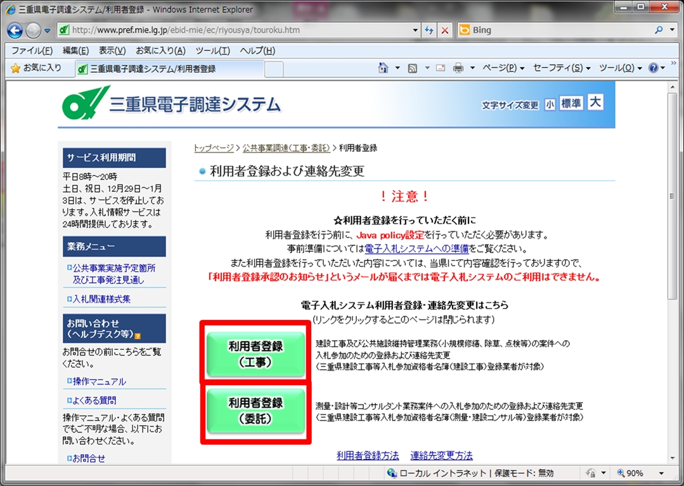Open the 編集(E) menu

coord(75,51)
